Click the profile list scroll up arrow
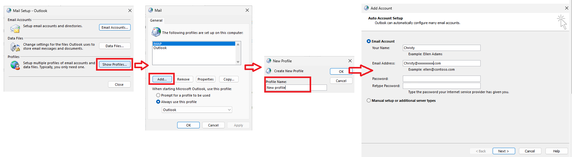Screen dimensions: 572x157 238,44
